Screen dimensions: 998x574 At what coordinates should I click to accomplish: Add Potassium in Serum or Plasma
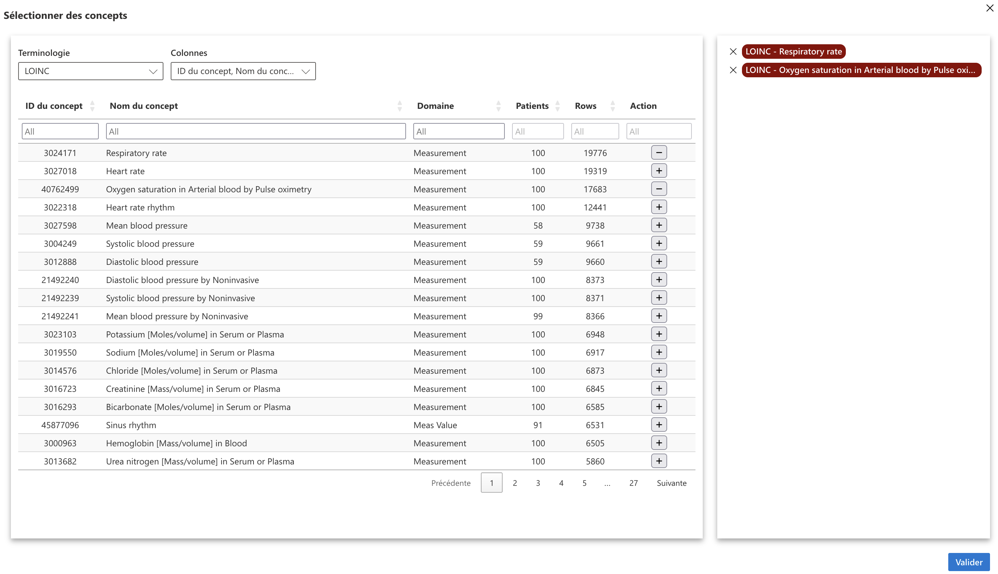tap(659, 334)
